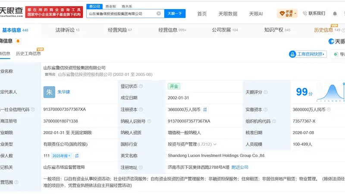Click the VIP diamond icon

(x=282, y=14)
